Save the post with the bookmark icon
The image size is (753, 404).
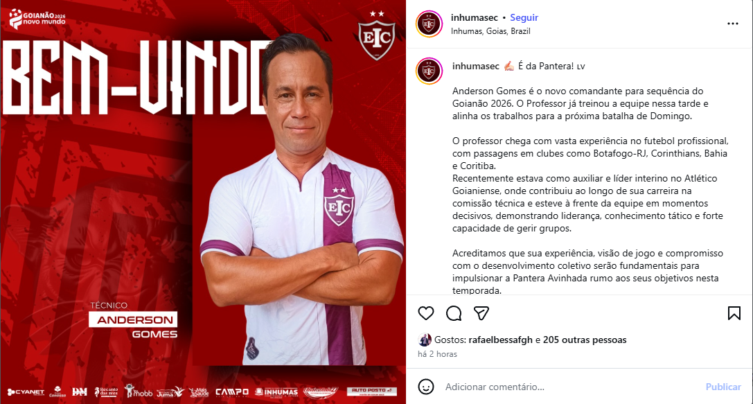[x=734, y=313]
